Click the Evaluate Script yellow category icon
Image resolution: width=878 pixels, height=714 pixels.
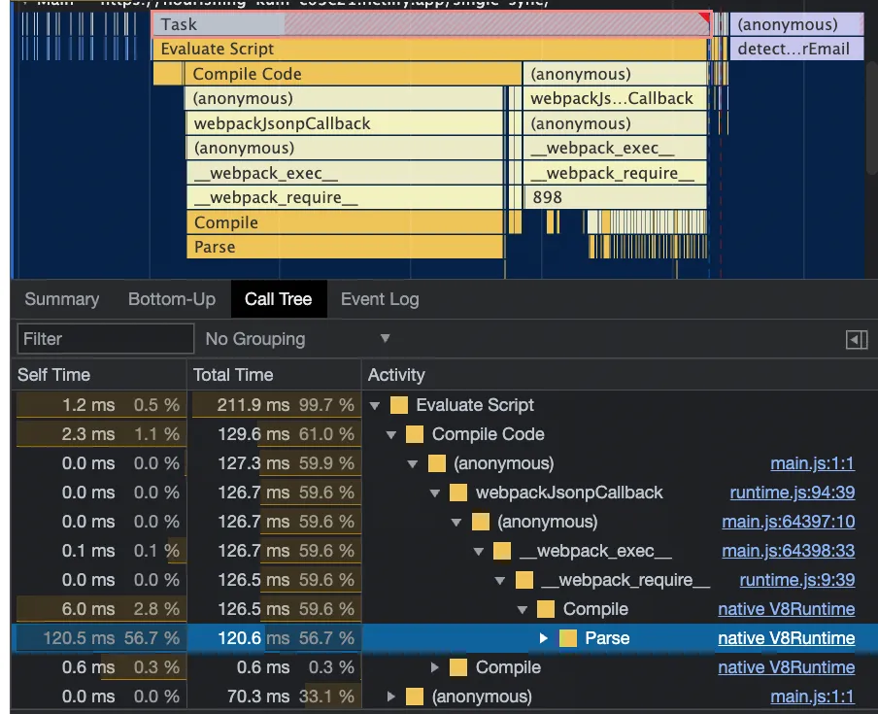click(398, 405)
